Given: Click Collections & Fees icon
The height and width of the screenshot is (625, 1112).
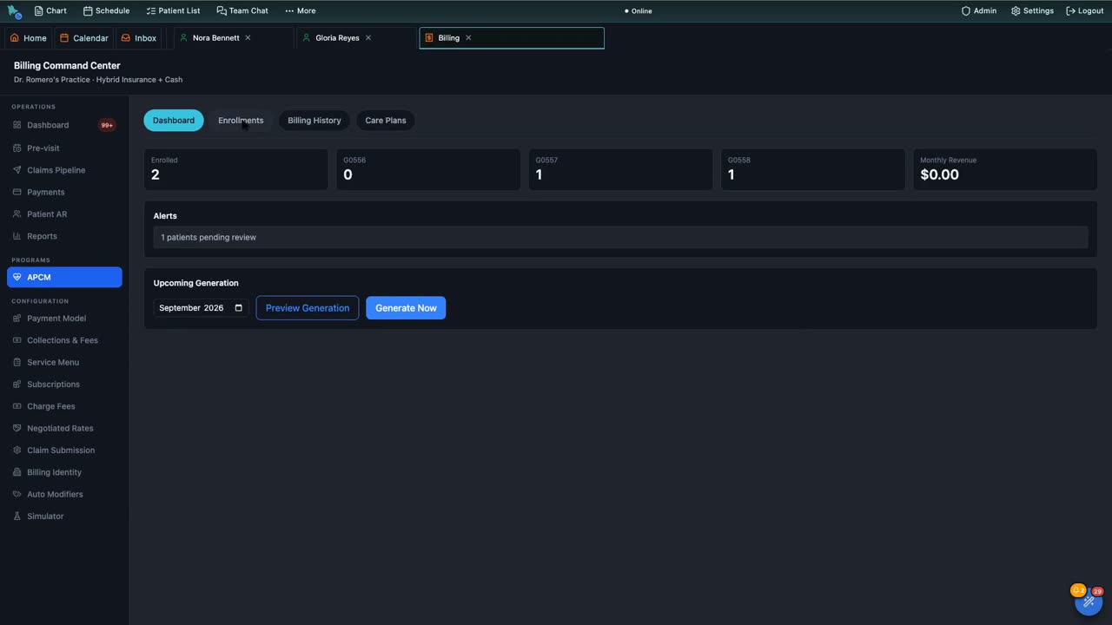Looking at the screenshot, I should pyautogui.click(x=17, y=340).
